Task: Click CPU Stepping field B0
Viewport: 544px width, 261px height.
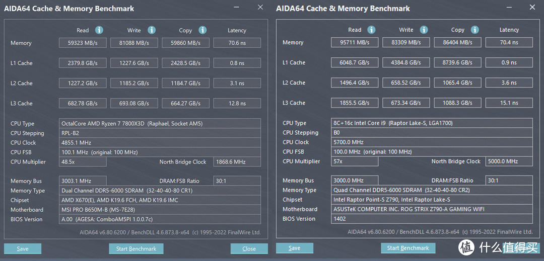Action: pos(432,133)
